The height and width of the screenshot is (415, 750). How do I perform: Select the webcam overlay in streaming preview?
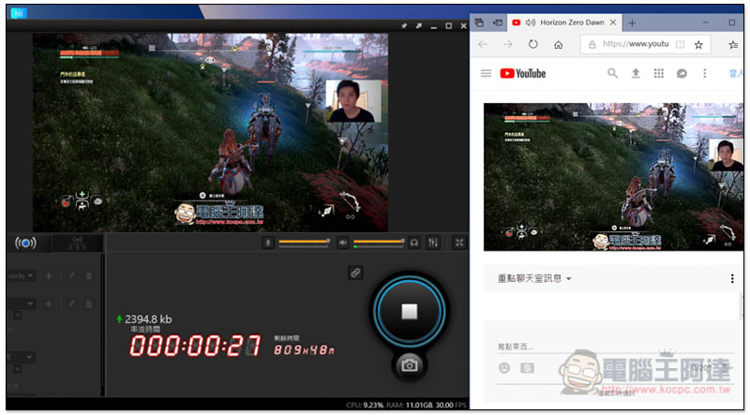point(353,101)
